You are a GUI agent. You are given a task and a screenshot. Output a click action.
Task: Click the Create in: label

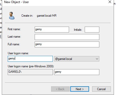click(x=27, y=16)
